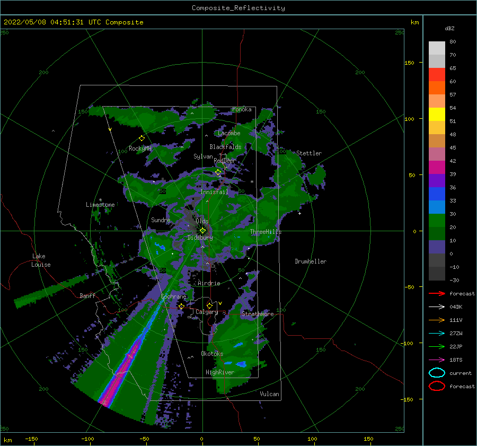The image size is (477, 446).
Task: Select the magenta 42 dBZ swatch
Action: pos(437,167)
